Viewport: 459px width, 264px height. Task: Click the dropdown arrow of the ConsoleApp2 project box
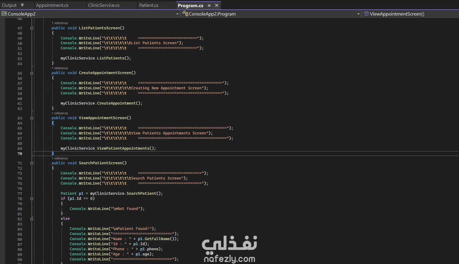(177, 14)
